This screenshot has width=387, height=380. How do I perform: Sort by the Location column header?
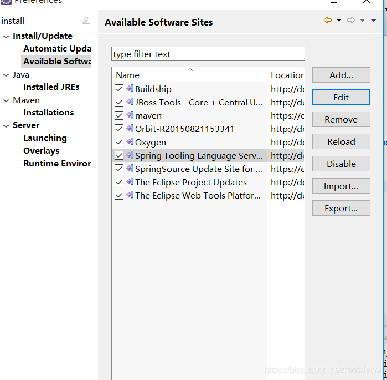(x=287, y=75)
